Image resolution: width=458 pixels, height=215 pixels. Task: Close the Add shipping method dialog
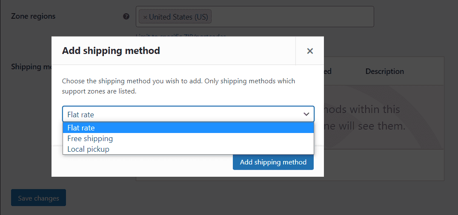click(x=310, y=51)
